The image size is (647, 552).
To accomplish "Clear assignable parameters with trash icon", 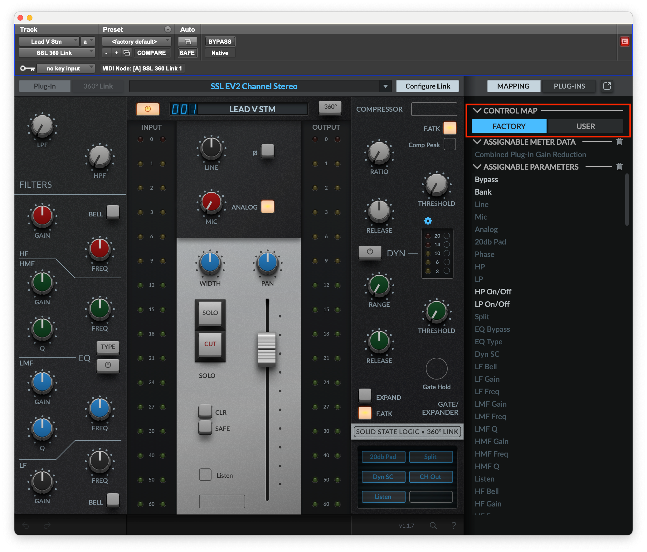I will click(x=620, y=167).
